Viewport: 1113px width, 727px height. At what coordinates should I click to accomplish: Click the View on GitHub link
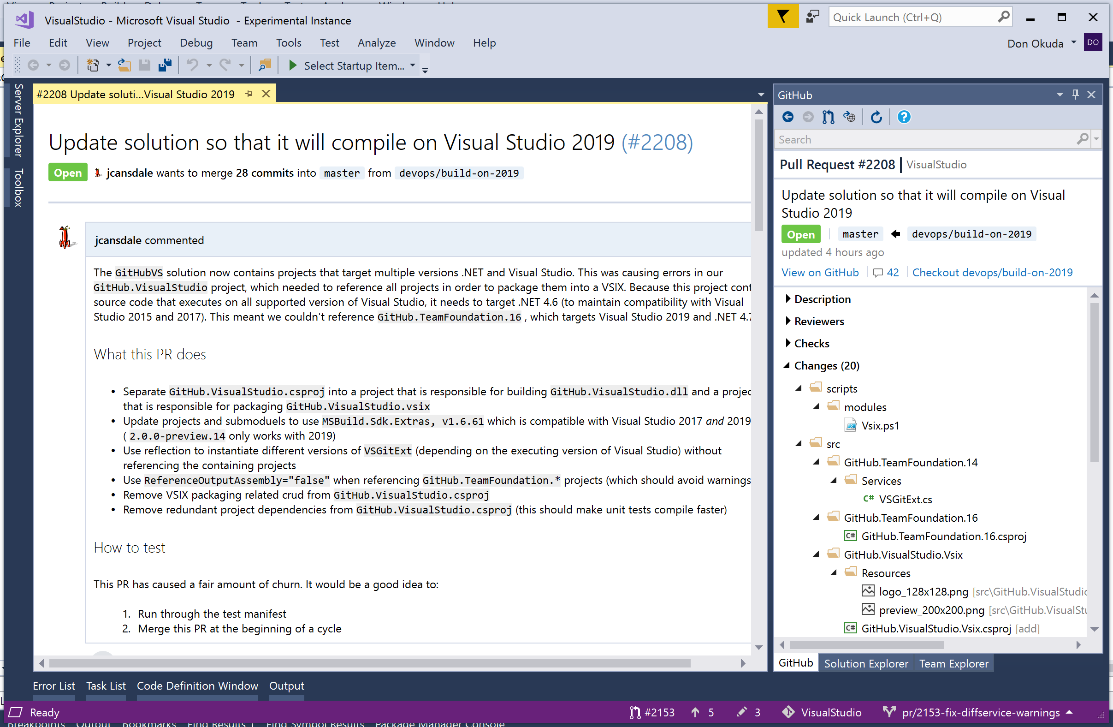coord(820,272)
